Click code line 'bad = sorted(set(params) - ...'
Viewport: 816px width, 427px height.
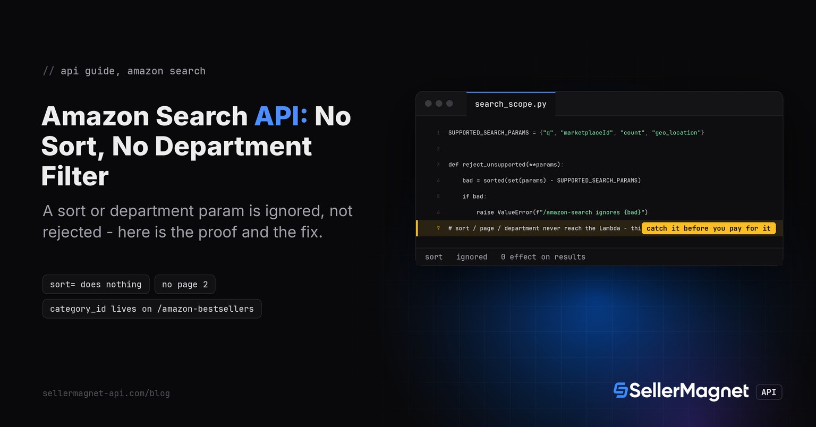coord(551,181)
